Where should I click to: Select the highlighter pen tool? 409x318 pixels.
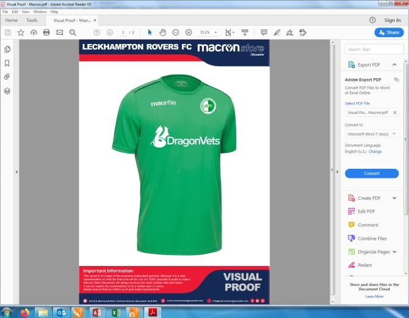coord(277,32)
